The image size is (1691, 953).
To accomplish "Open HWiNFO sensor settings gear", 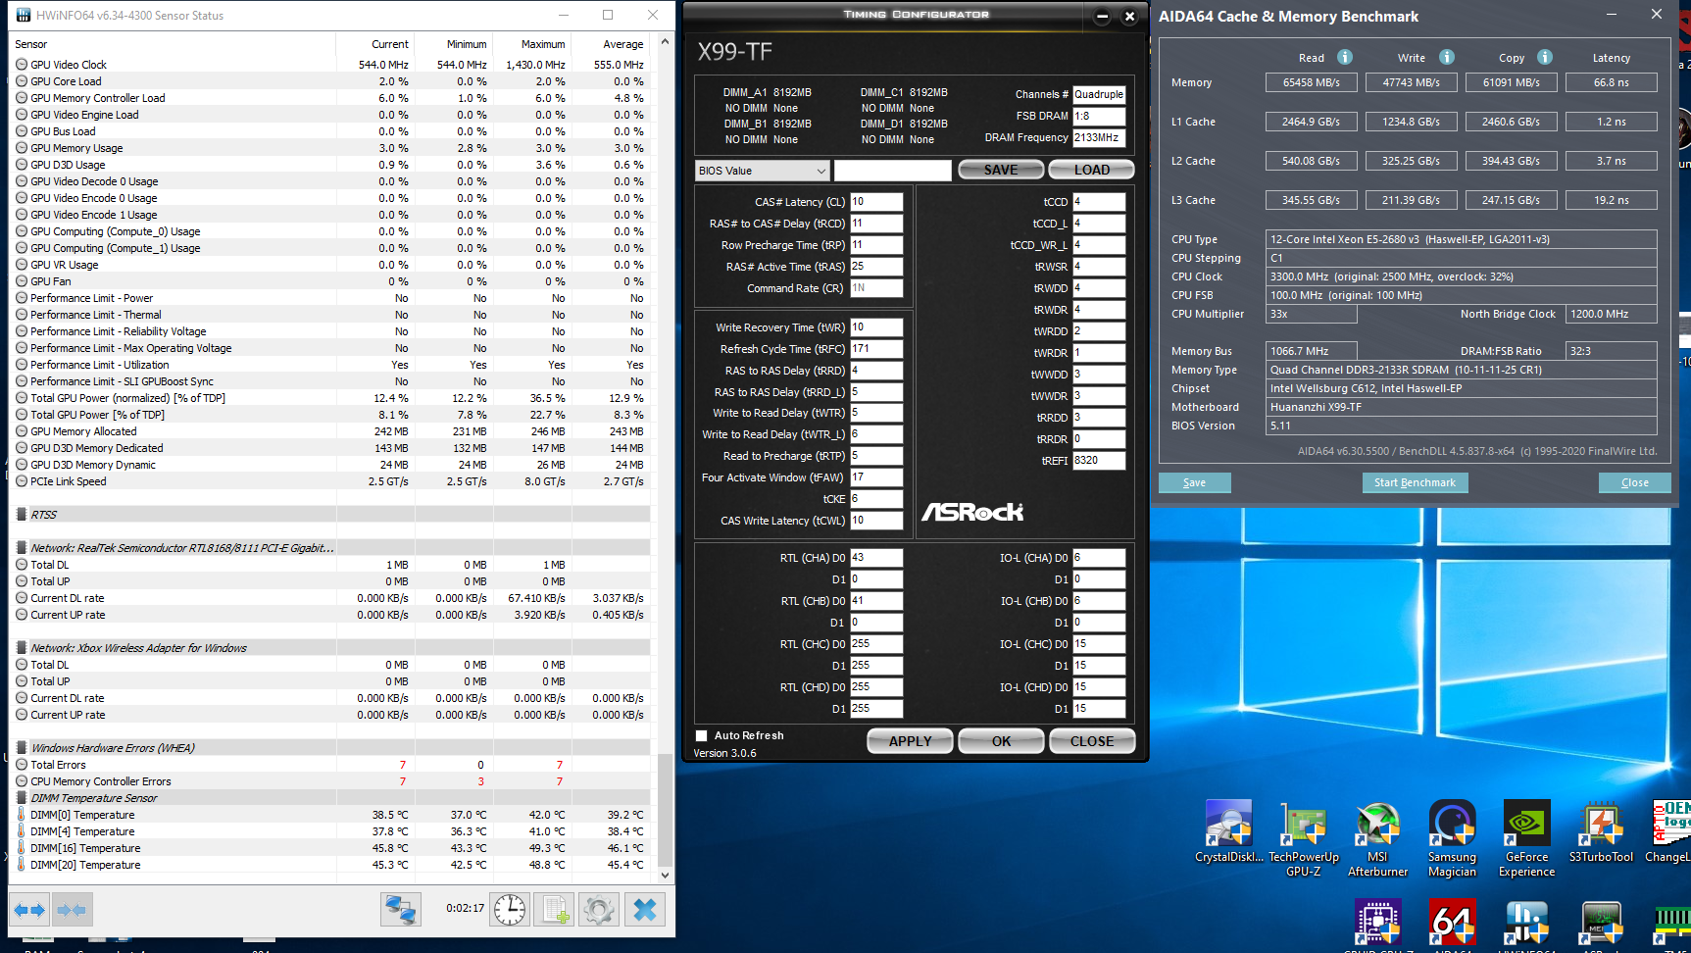I will click(x=599, y=910).
